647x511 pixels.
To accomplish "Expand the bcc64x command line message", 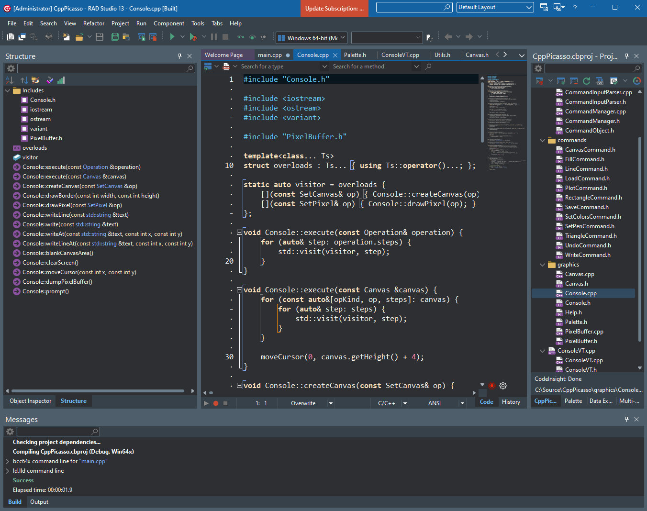I will (x=8, y=461).
